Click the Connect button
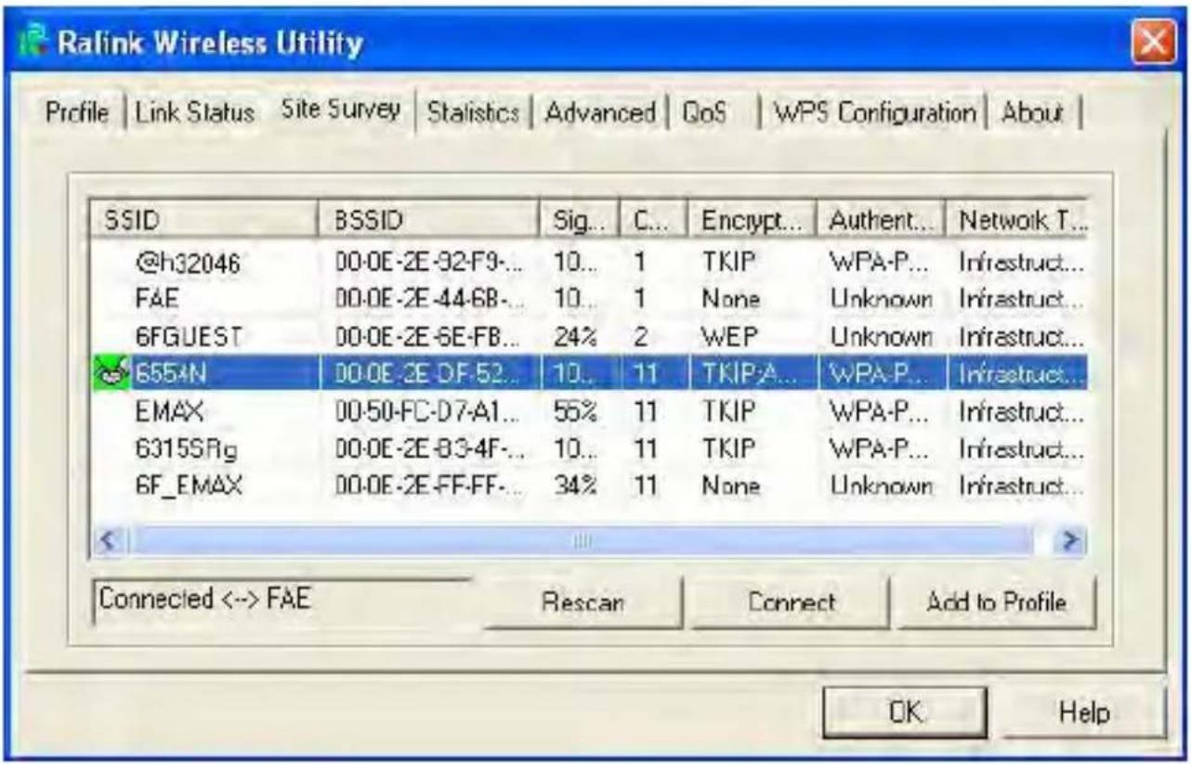 [792, 602]
